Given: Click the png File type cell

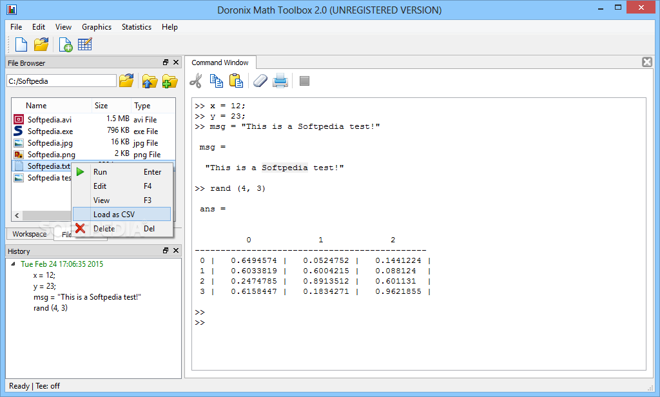Looking at the screenshot, I should [147, 155].
